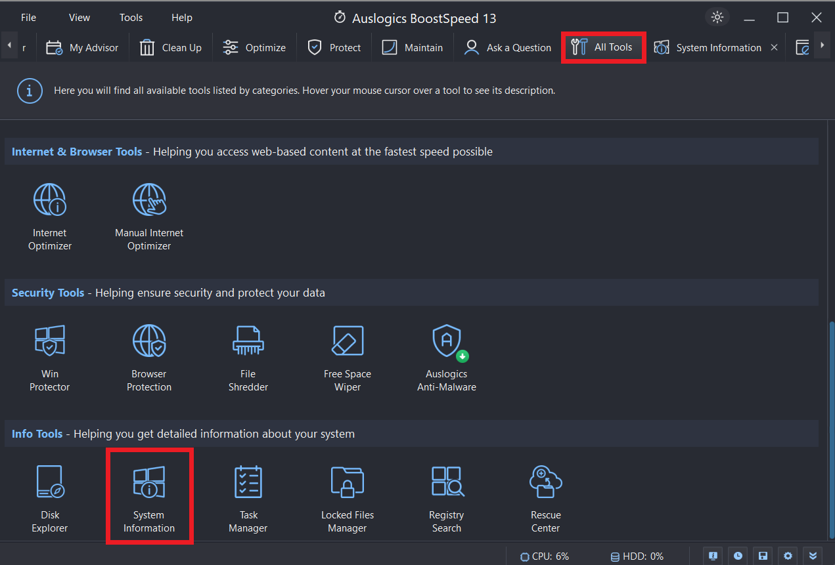Open the File menu
Viewport: 835px width, 565px height.
tap(28, 18)
